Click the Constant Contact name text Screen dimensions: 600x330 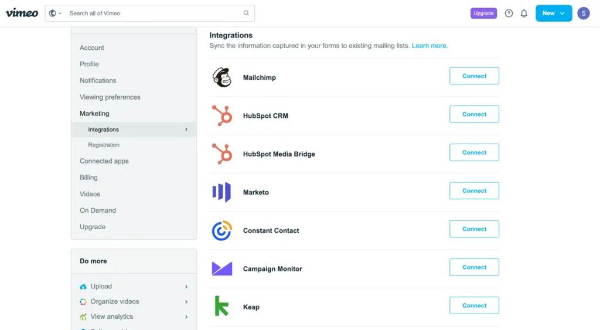pyautogui.click(x=271, y=230)
